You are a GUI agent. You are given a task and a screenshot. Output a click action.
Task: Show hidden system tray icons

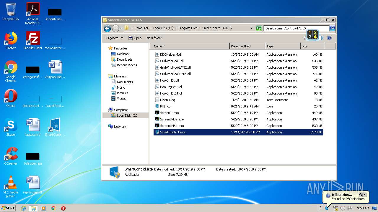coord(320,208)
